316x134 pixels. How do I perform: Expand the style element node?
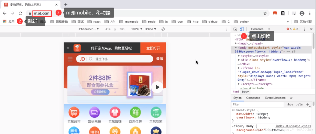pyautogui.click(x=239, y=56)
